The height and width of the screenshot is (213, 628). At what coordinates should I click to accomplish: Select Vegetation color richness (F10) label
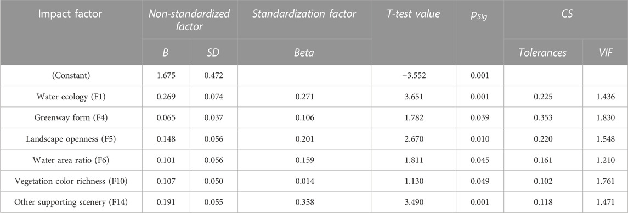pyautogui.click(x=71, y=180)
